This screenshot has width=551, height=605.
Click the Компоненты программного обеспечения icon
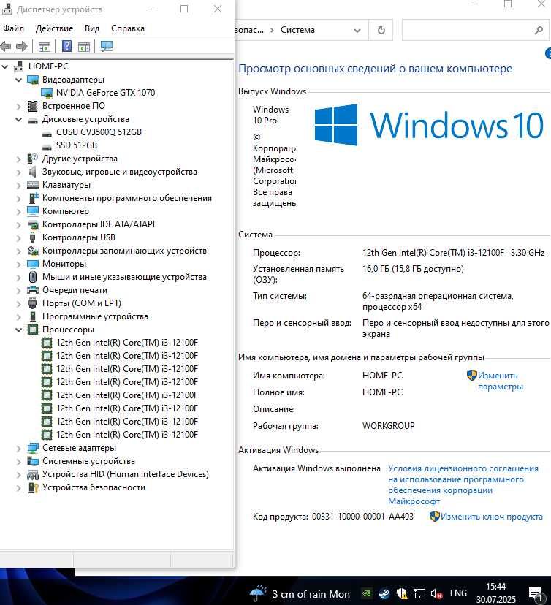33,198
